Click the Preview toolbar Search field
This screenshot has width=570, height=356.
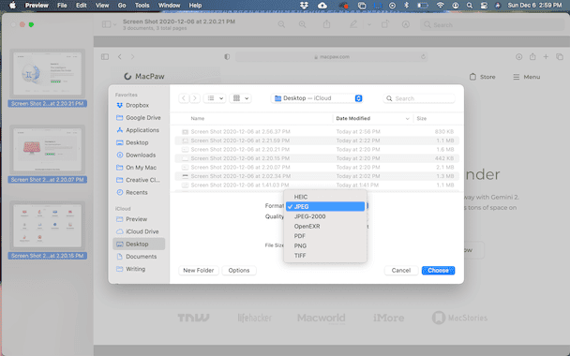[492, 24]
